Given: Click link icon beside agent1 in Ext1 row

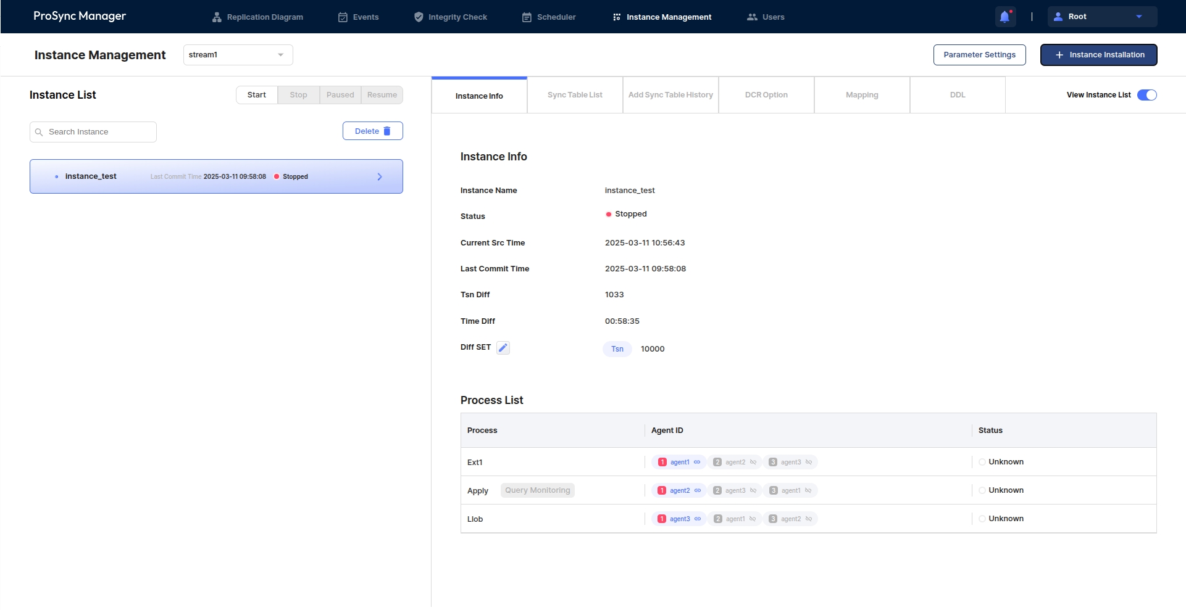Looking at the screenshot, I should (x=697, y=462).
